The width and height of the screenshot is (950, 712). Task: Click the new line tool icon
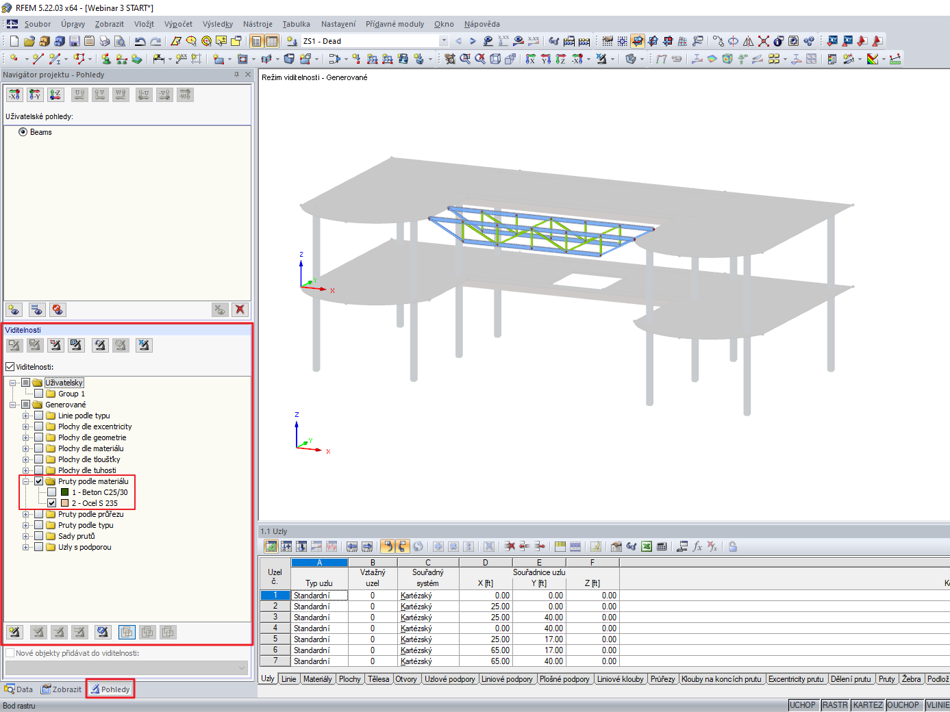[x=38, y=59]
